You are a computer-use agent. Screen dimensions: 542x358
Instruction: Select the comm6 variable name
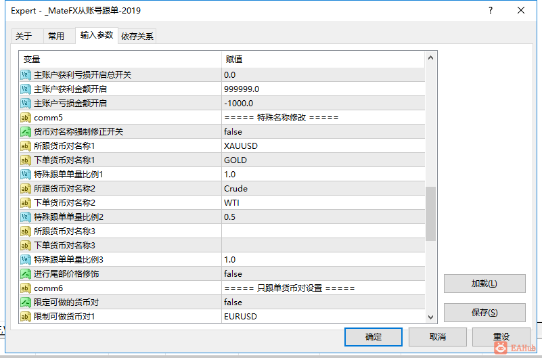(x=49, y=288)
